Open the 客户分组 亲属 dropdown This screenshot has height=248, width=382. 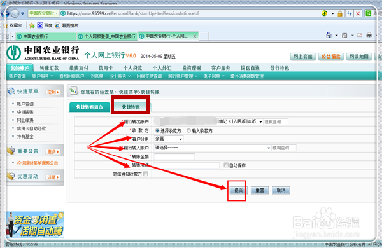[x=169, y=139]
